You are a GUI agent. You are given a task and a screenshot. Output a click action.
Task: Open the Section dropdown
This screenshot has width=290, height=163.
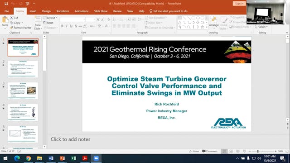pyautogui.click(x=50, y=28)
